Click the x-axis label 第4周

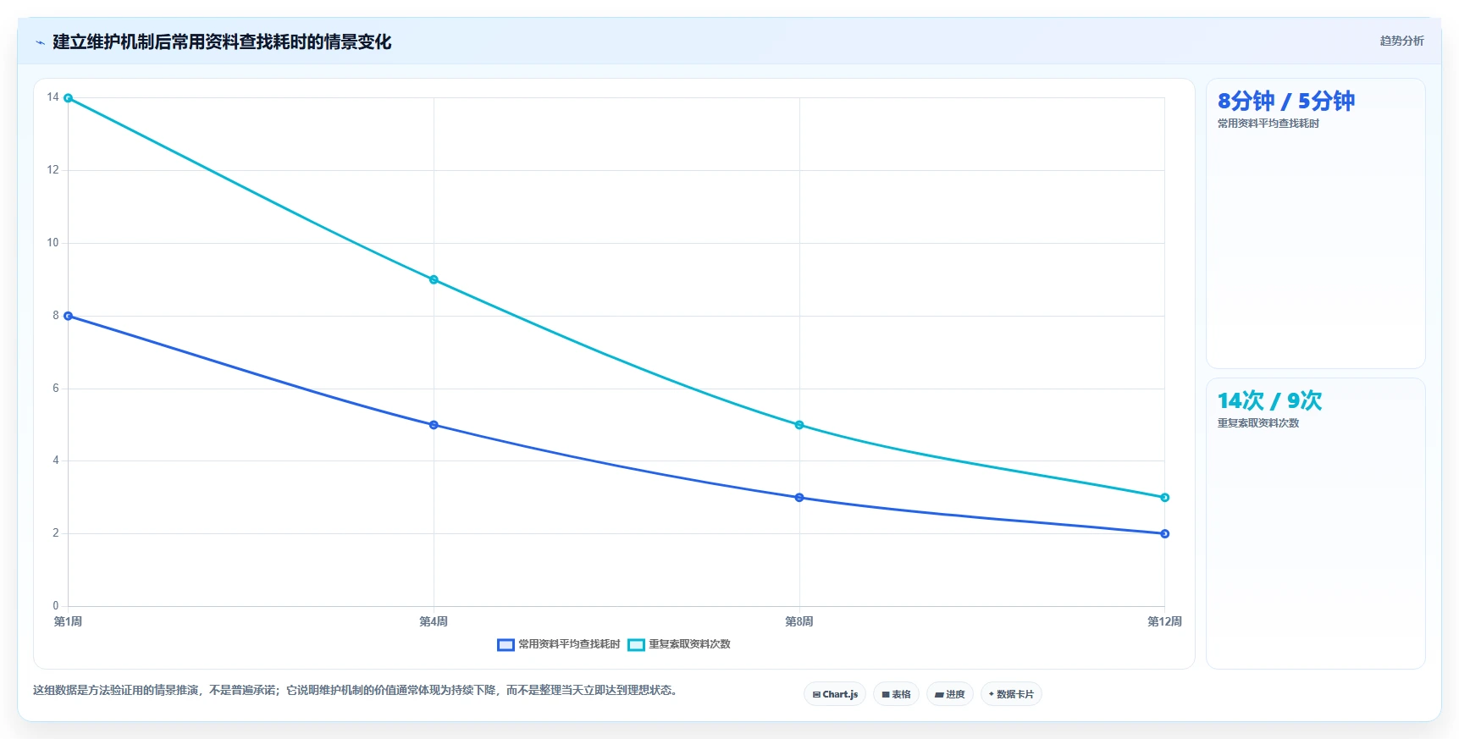point(434,621)
